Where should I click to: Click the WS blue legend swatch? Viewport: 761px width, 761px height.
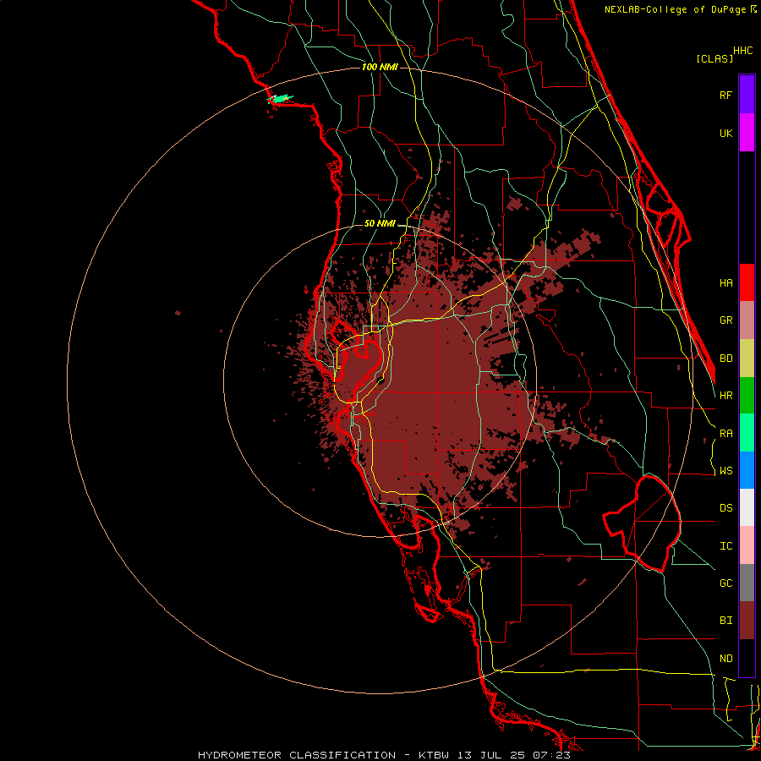click(x=747, y=470)
